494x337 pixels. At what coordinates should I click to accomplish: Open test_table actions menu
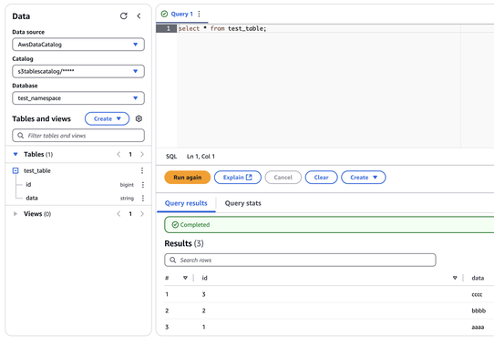click(x=142, y=170)
